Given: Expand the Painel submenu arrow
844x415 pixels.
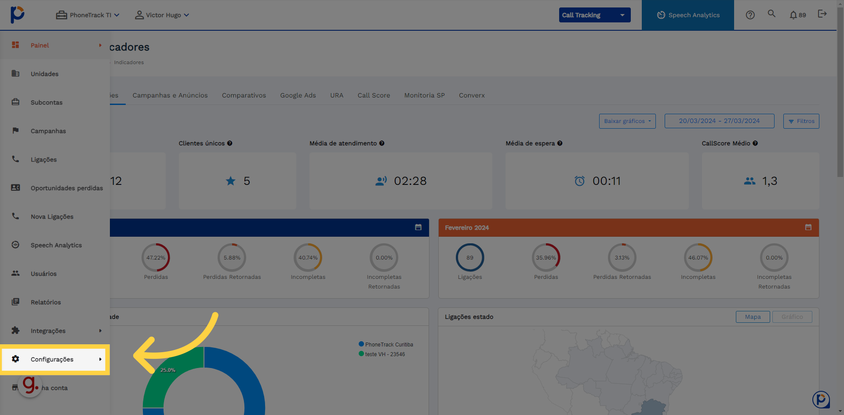Looking at the screenshot, I should (x=100, y=45).
